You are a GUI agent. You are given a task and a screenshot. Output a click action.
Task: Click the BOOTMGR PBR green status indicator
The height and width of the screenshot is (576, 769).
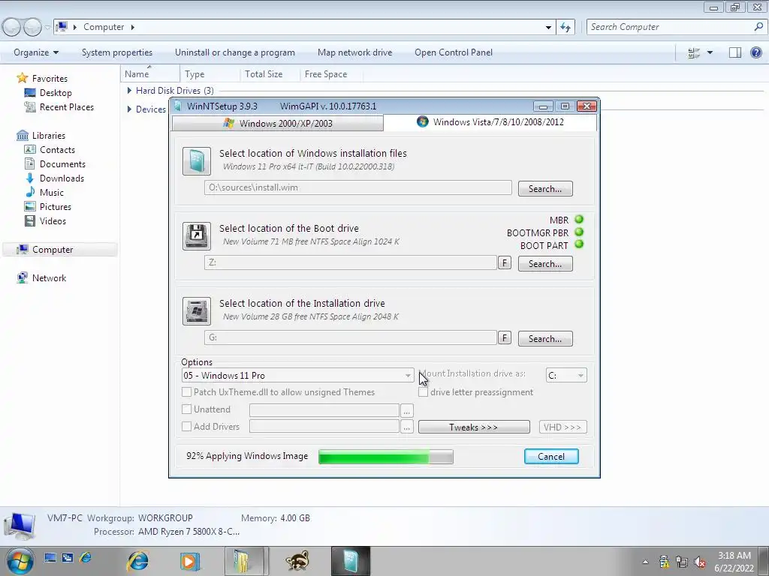(x=579, y=232)
